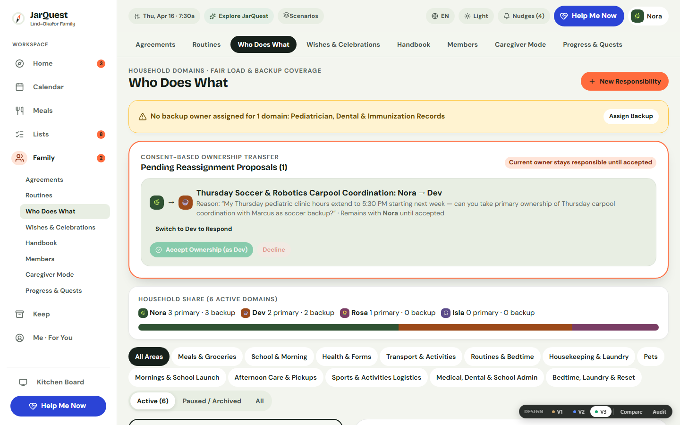Select the Paused / Archived filter
Screen dimensions: 680x425
[212, 401]
